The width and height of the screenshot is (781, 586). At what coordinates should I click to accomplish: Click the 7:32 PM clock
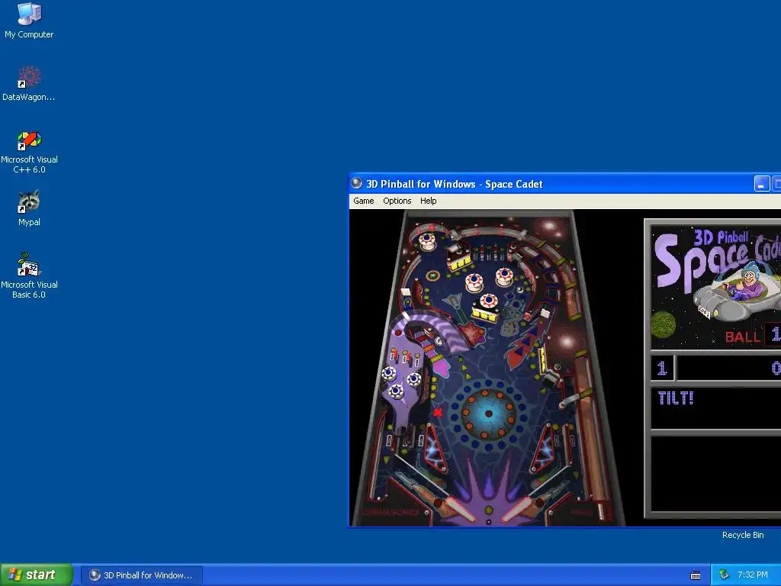click(752, 575)
